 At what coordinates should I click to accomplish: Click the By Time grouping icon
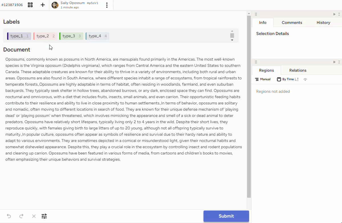click(279, 79)
